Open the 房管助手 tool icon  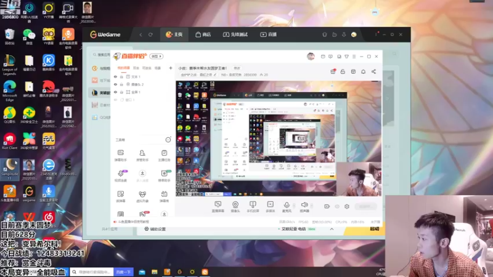point(142,156)
